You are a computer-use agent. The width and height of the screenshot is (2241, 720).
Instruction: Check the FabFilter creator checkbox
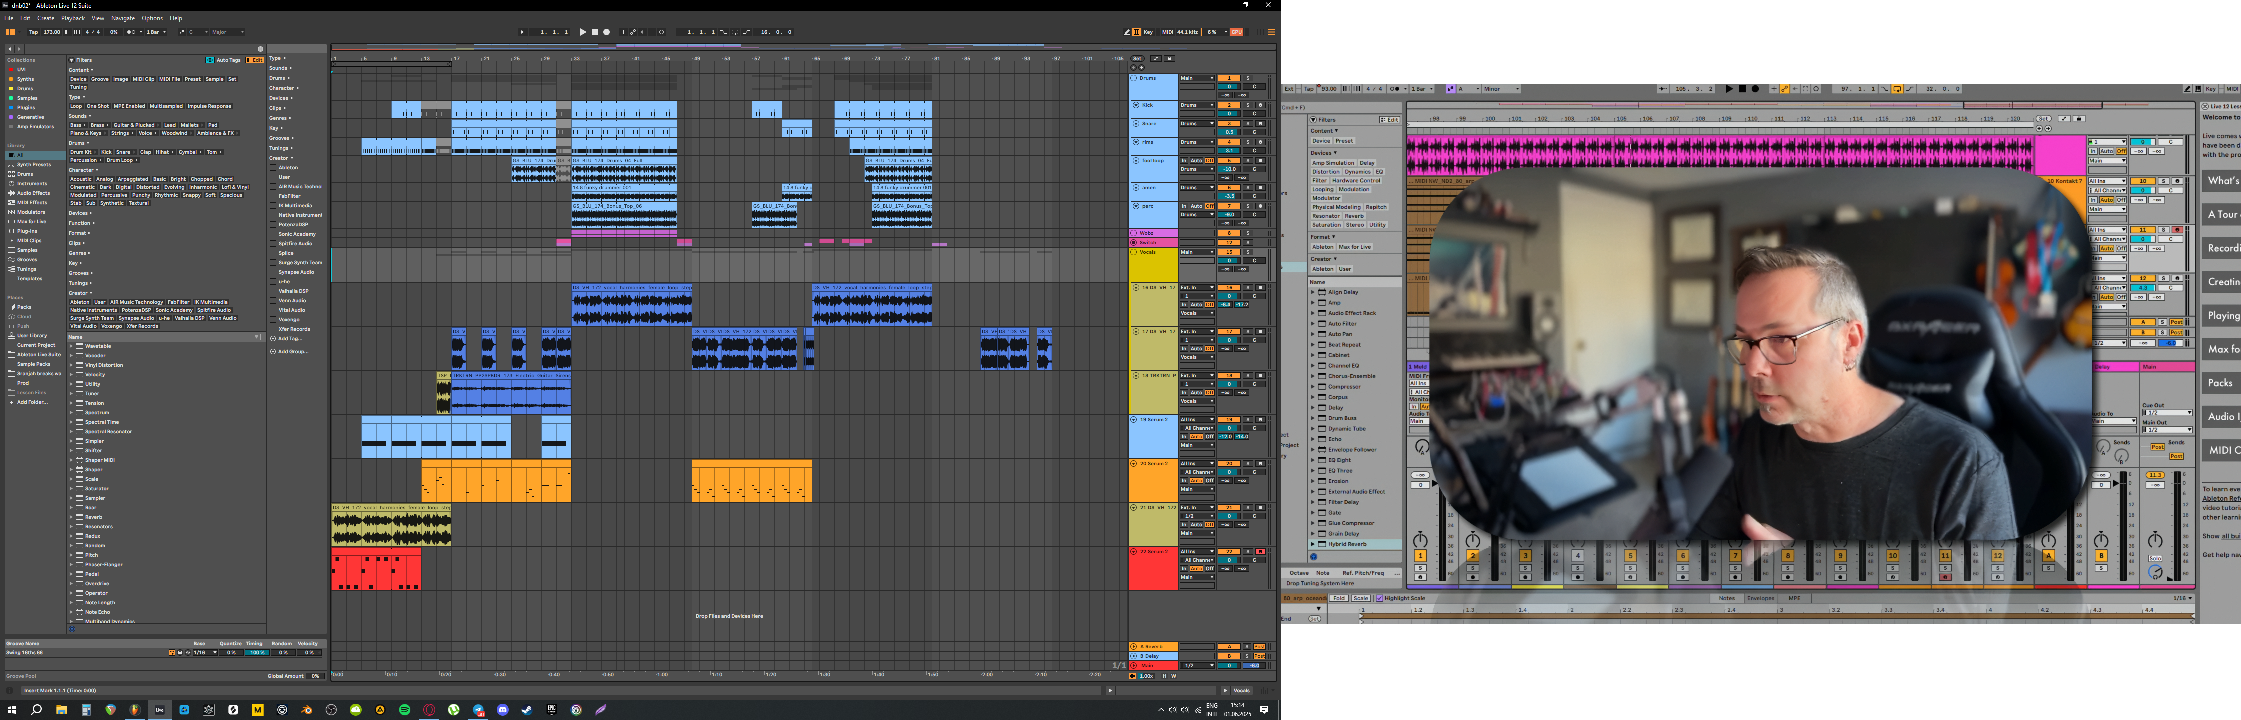(272, 196)
